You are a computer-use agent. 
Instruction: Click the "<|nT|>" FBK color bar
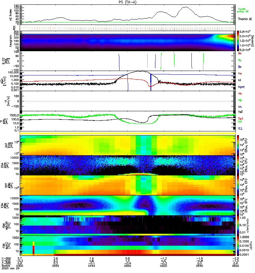(x=238, y=246)
